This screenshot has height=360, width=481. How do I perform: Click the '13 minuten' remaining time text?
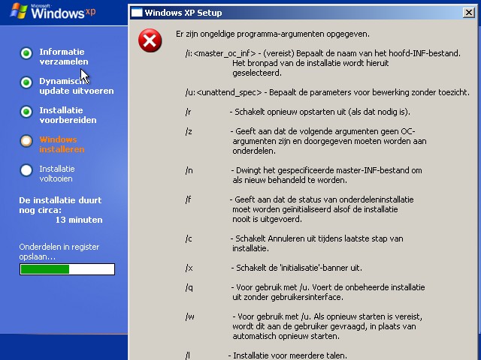click(79, 220)
